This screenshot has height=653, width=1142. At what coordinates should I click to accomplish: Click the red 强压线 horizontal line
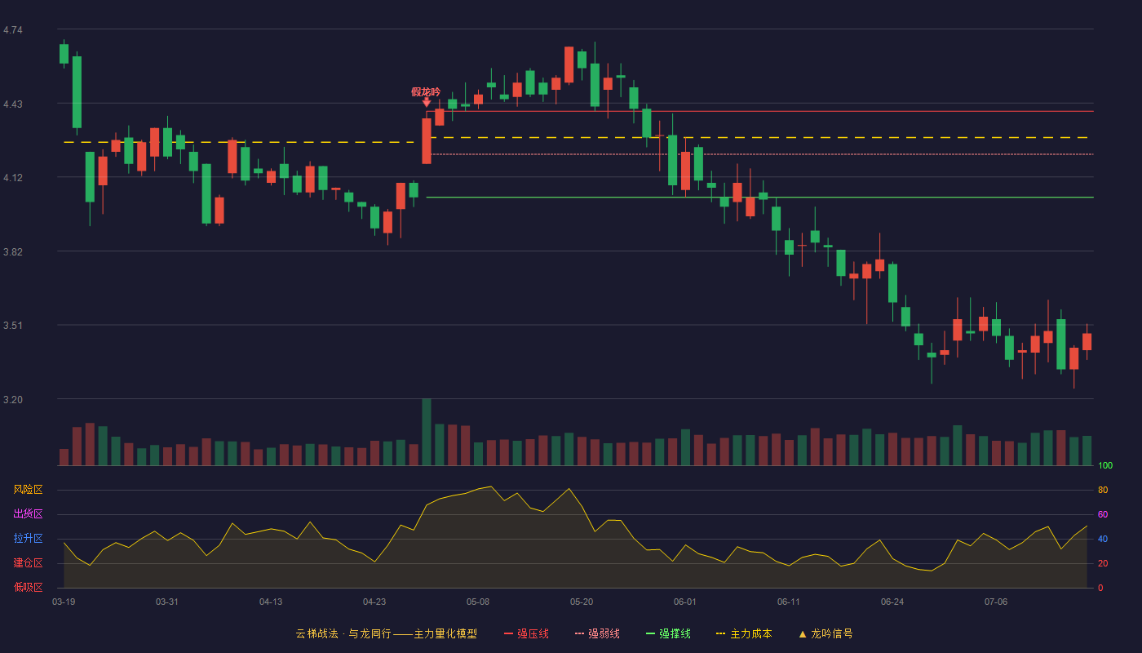(x=759, y=111)
